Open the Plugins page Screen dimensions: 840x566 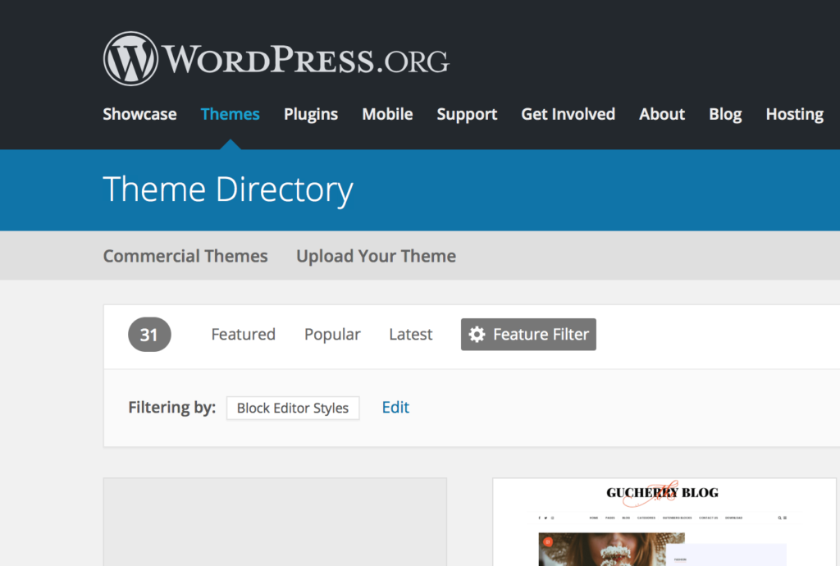point(311,114)
